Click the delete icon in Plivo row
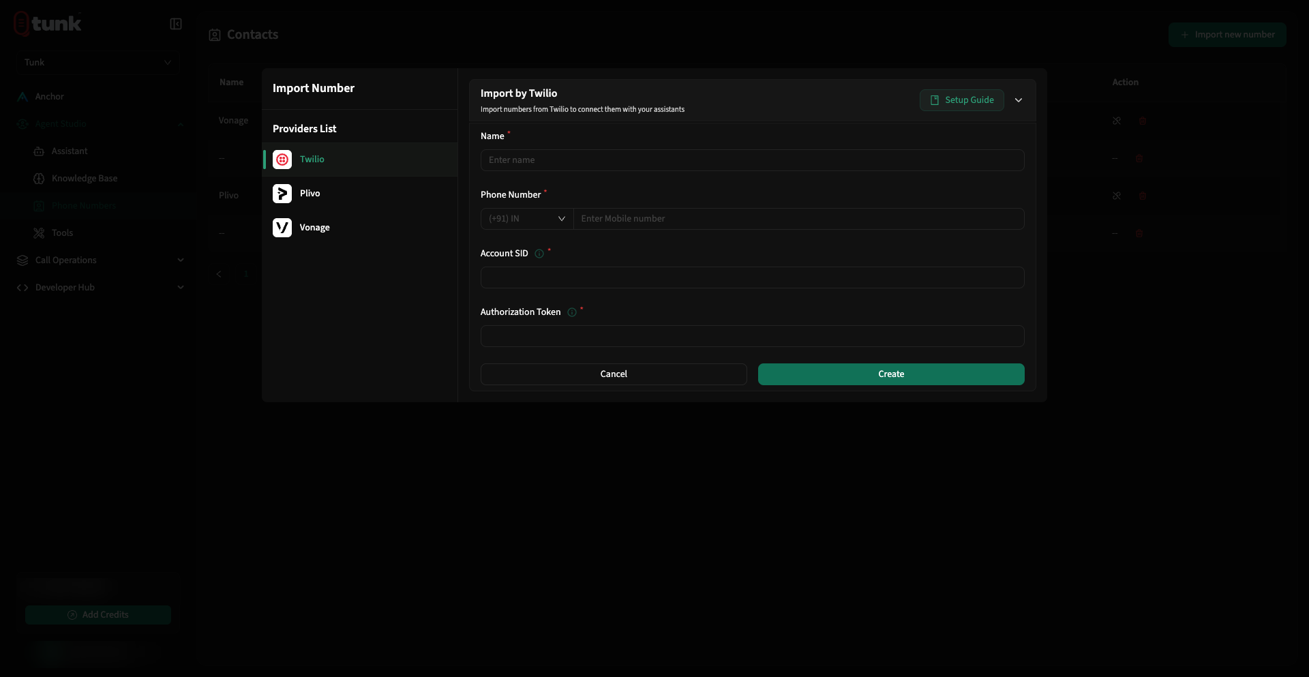 (x=1143, y=196)
